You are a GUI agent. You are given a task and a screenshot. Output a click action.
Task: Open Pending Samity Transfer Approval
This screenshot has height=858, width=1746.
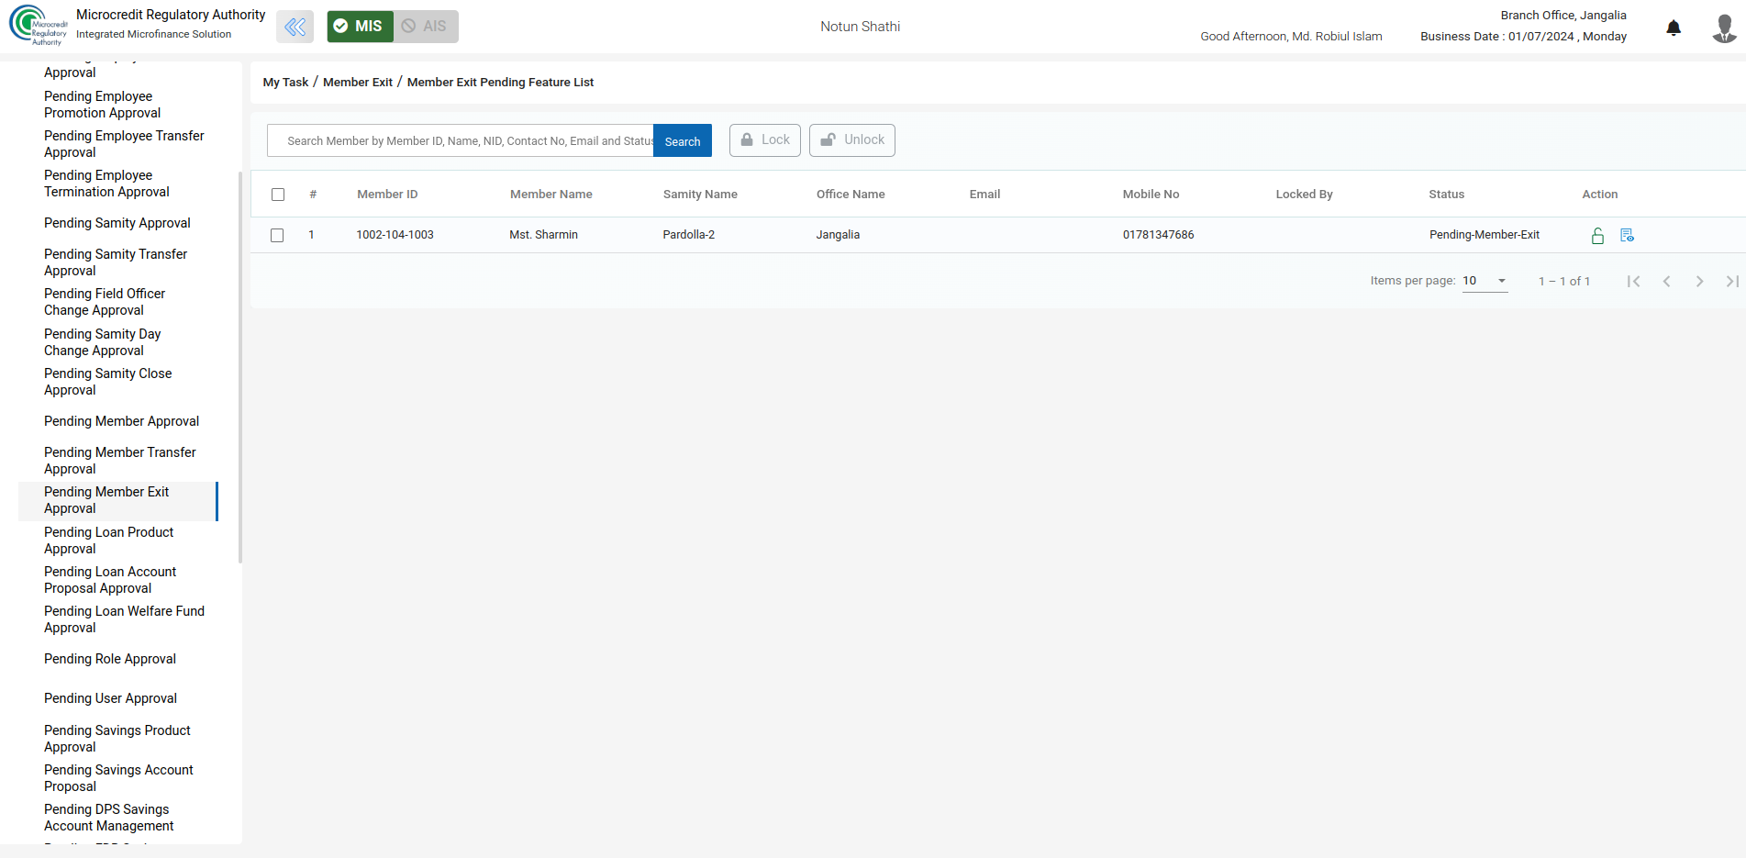[117, 262]
